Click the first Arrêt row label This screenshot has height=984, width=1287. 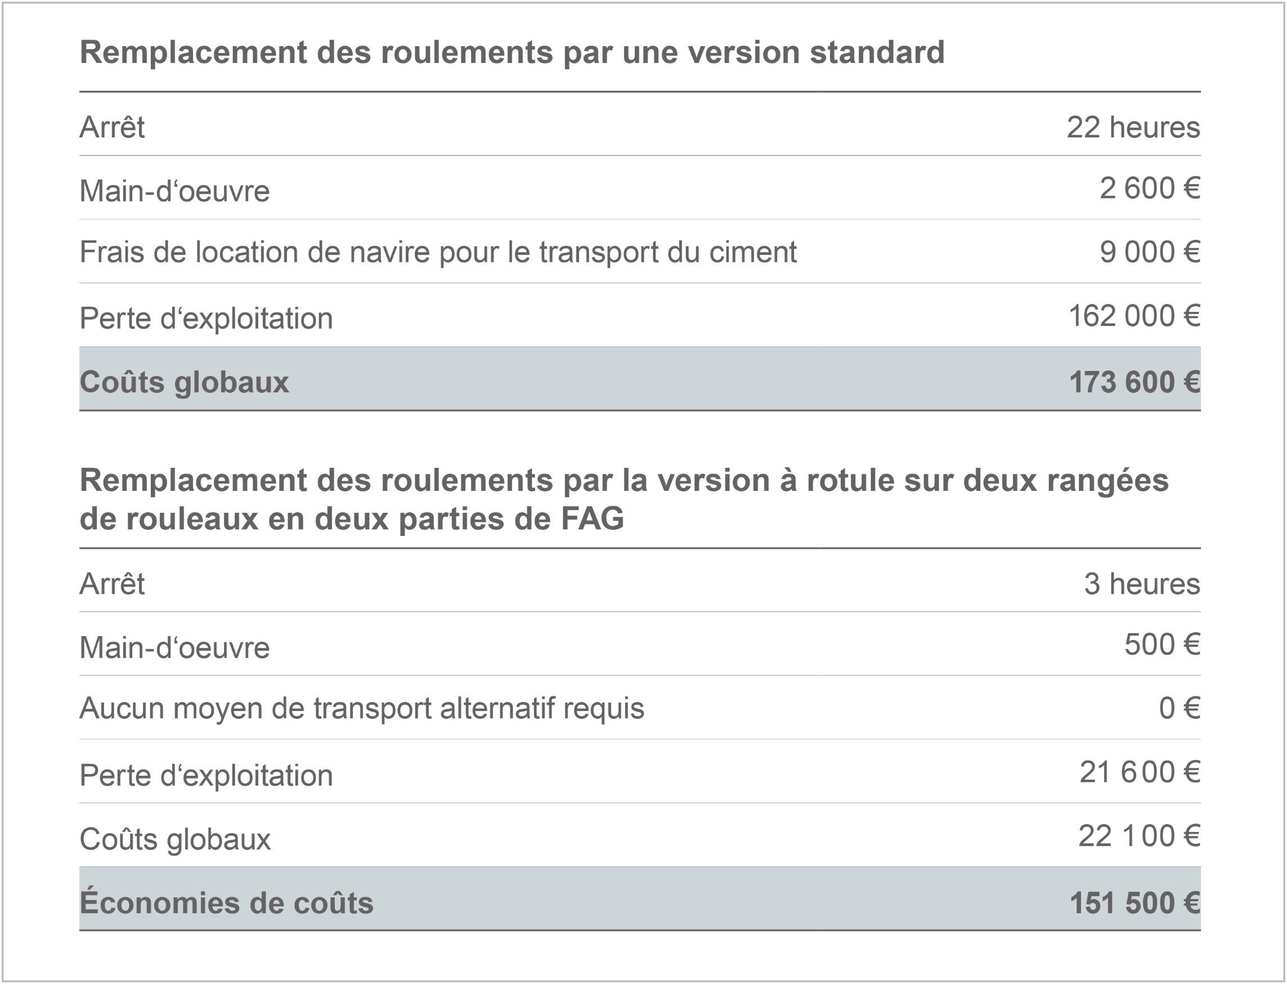112,127
